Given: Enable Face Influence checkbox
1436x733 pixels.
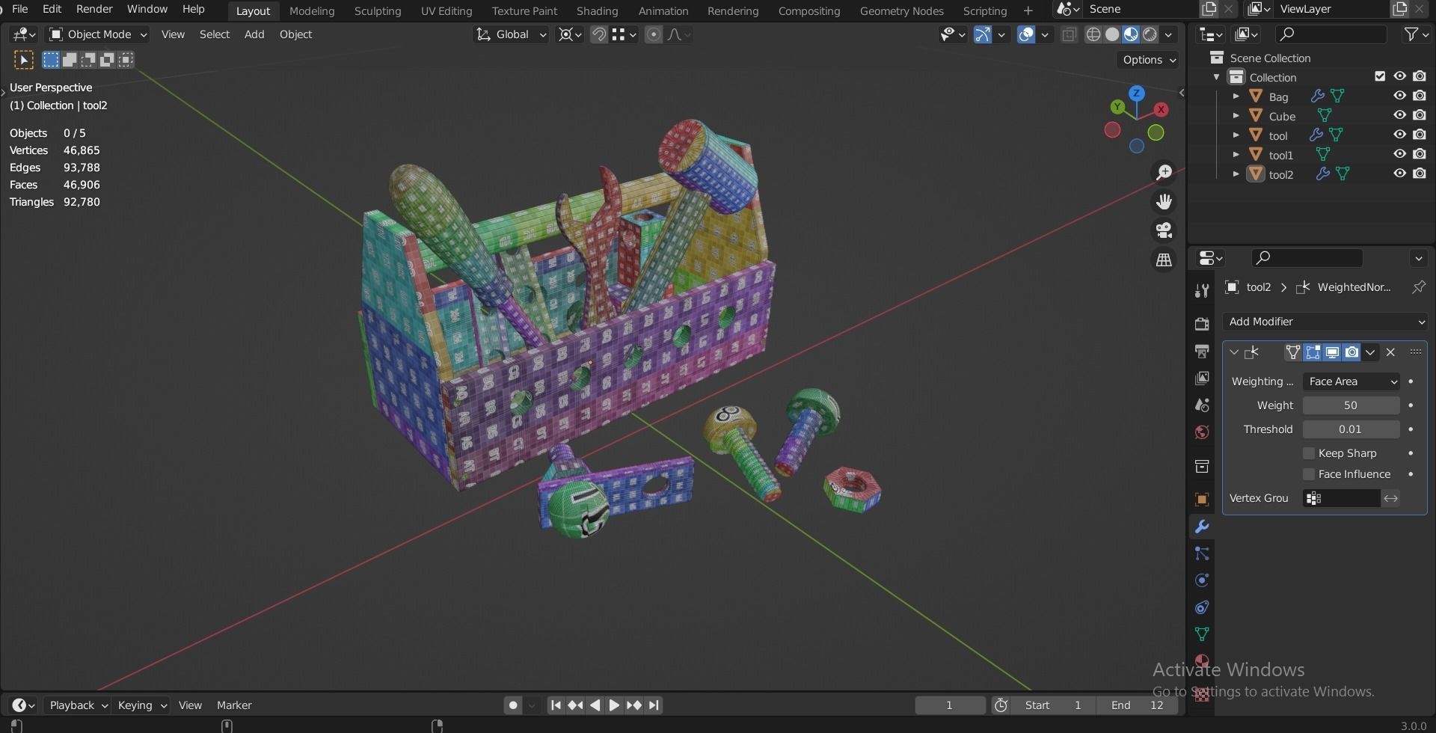Looking at the screenshot, I should click(1309, 474).
